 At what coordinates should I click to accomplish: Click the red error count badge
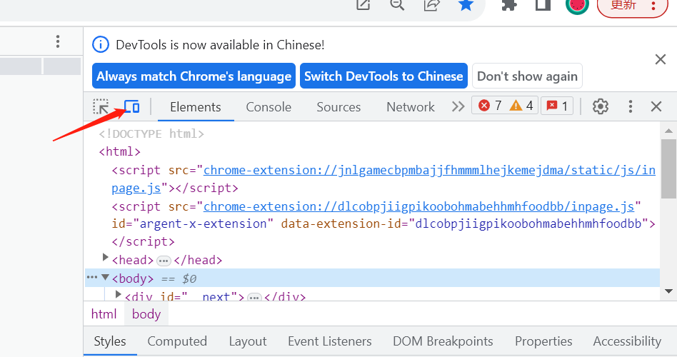491,106
